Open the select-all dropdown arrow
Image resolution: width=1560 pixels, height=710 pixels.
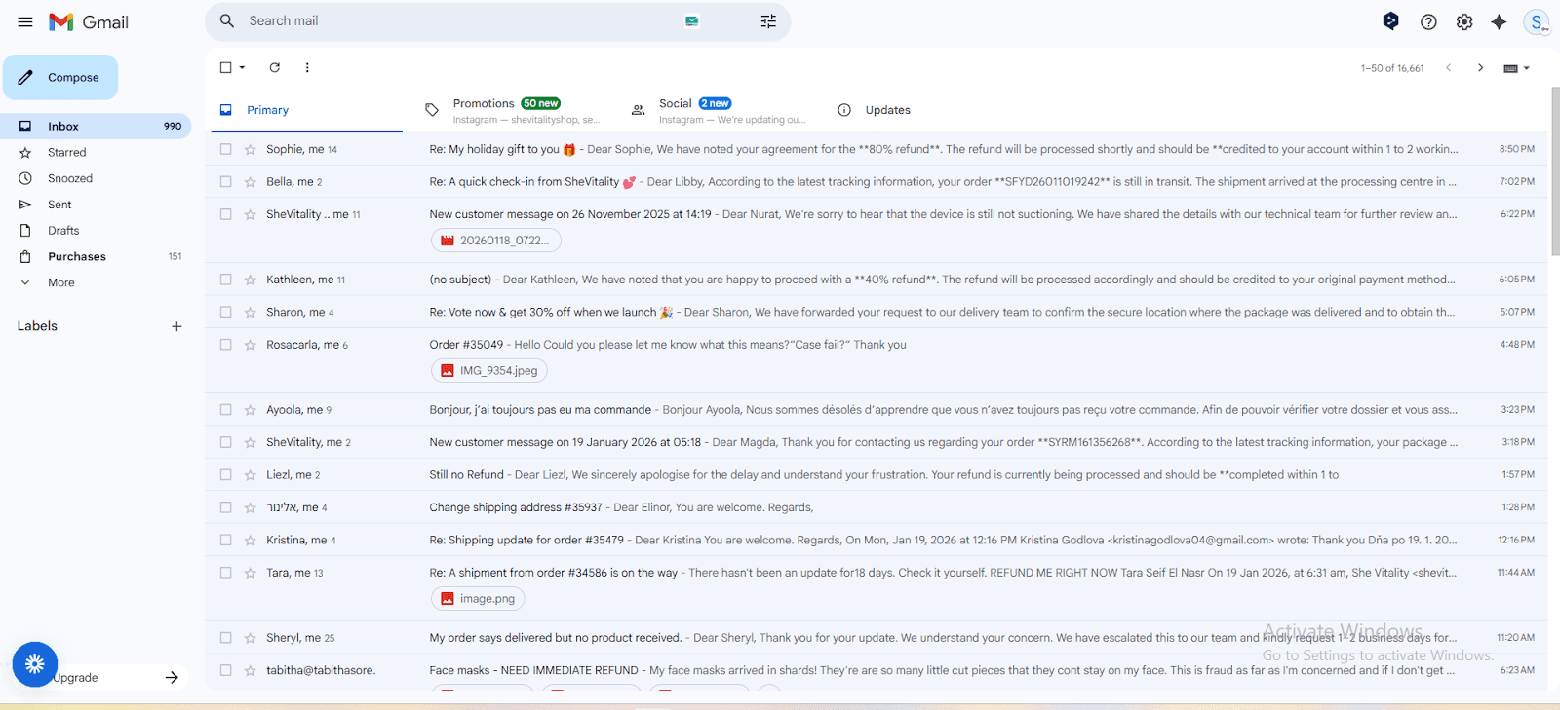click(x=243, y=67)
